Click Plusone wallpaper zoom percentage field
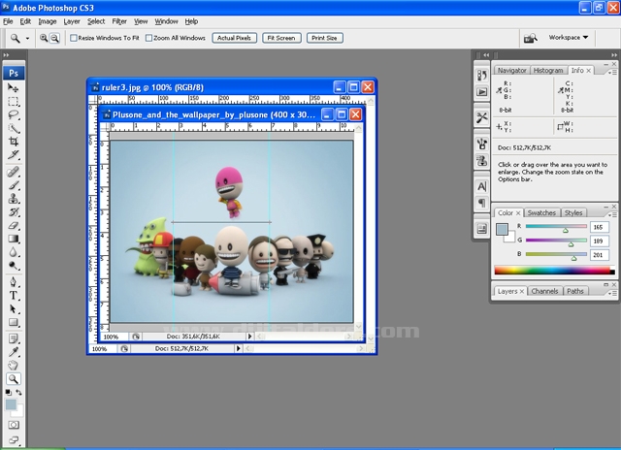The width and height of the screenshot is (621, 450). 113,337
